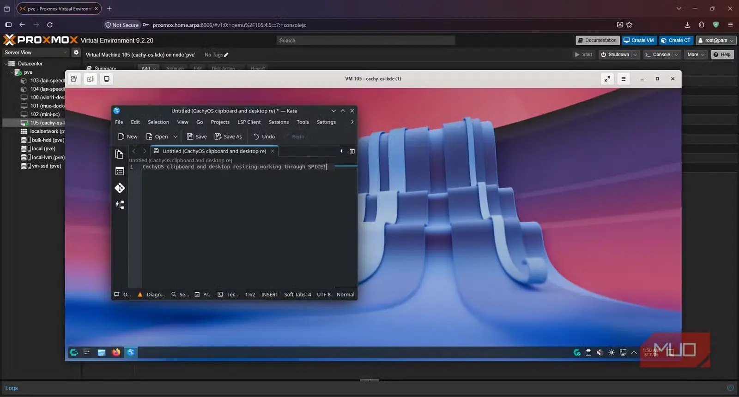This screenshot has height=397, width=739.
Task: Click Soft Tabs: 4 in Kate status bar
Action: tap(297, 295)
